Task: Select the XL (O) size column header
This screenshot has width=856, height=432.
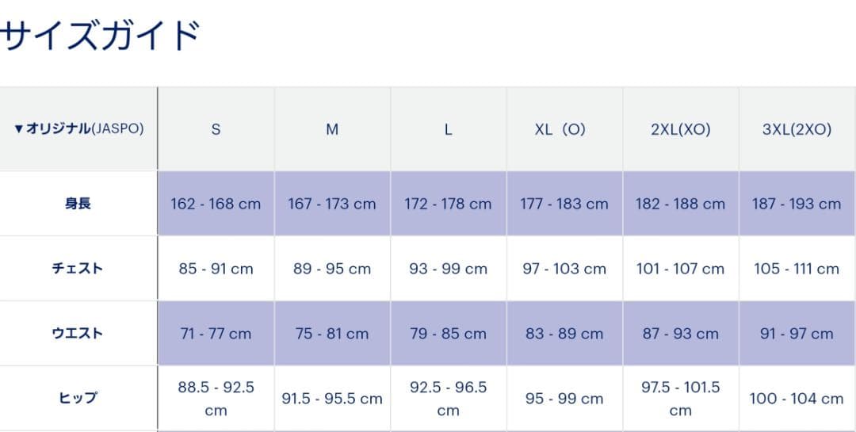Action: [x=560, y=129]
